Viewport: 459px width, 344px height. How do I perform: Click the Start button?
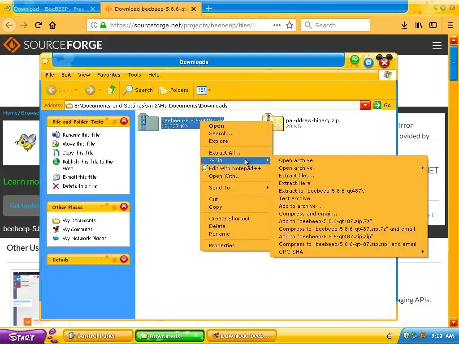point(23,336)
